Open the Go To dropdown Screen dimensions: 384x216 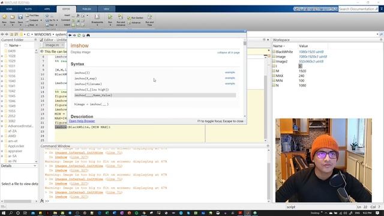pos(57,20)
